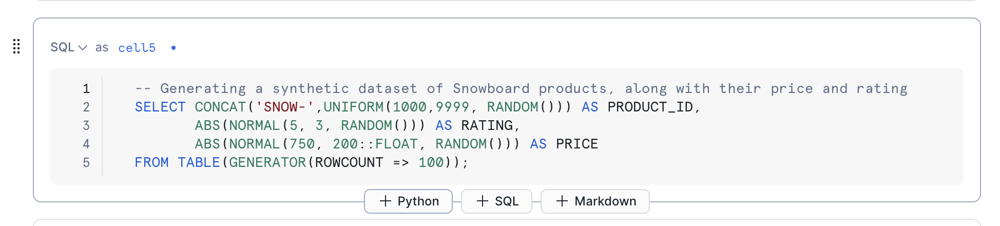The image size is (1000, 226).
Task: Click line number 3 in the gutter
Action: [86, 126]
